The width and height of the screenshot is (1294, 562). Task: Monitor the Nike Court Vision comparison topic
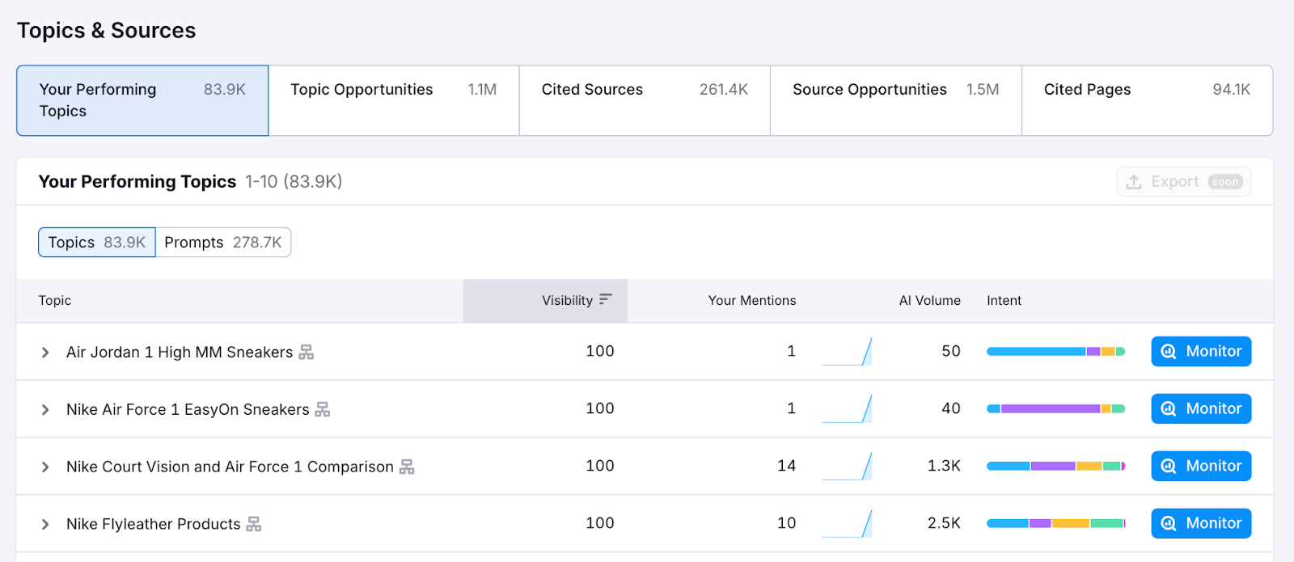click(1201, 467)
